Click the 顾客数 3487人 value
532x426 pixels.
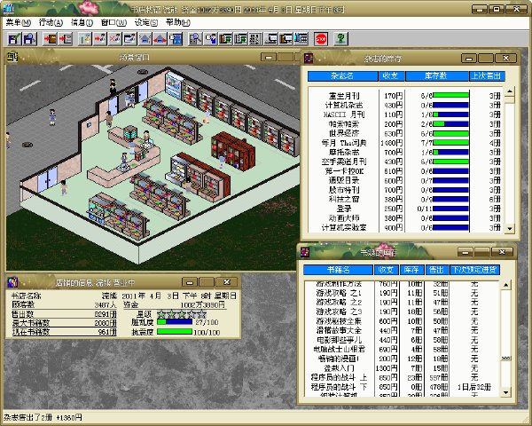pyautogui.click(x=105, y=304)
